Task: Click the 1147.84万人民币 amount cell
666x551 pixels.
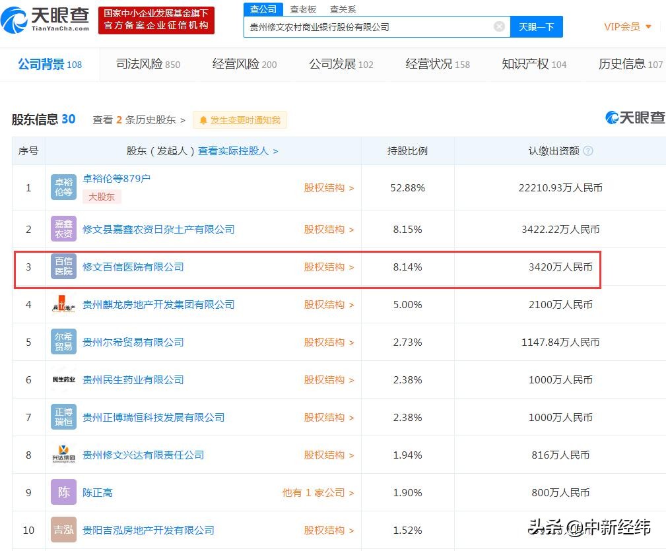Action: [x=560, y=342]
